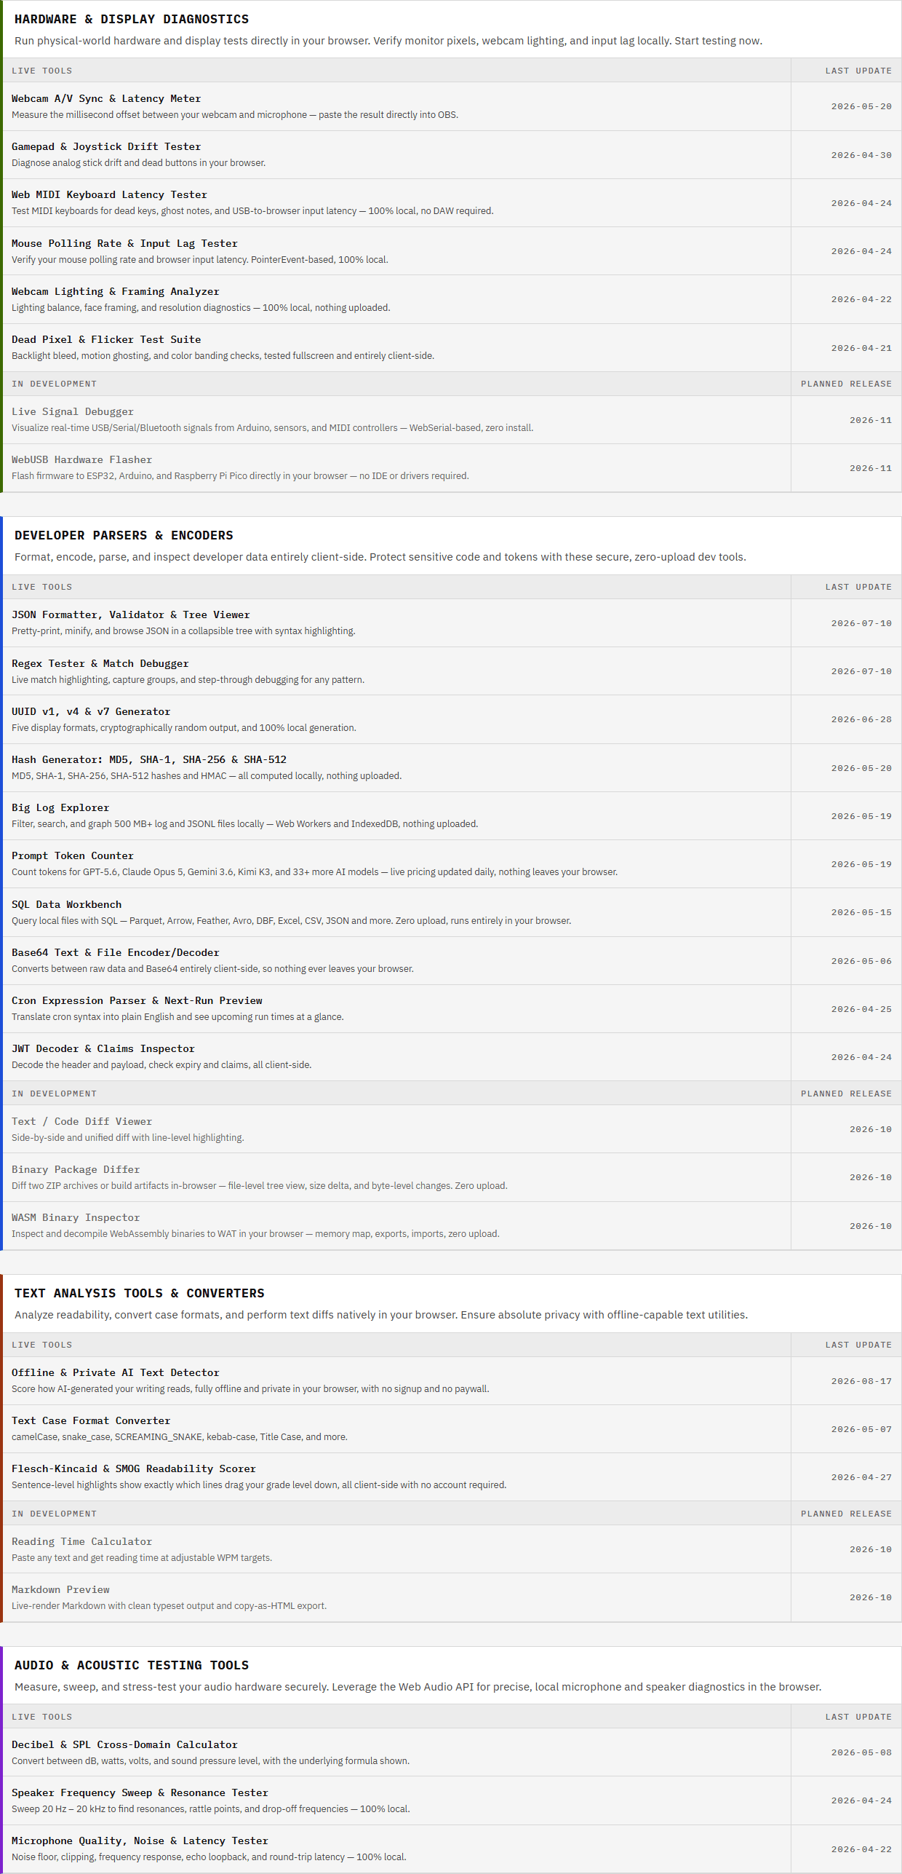Image resolution: width=902 pixels, height=1874 pixels.
Task: Open Mouse Polling Rate & Input Lag Tester
Action: point(124,244)
